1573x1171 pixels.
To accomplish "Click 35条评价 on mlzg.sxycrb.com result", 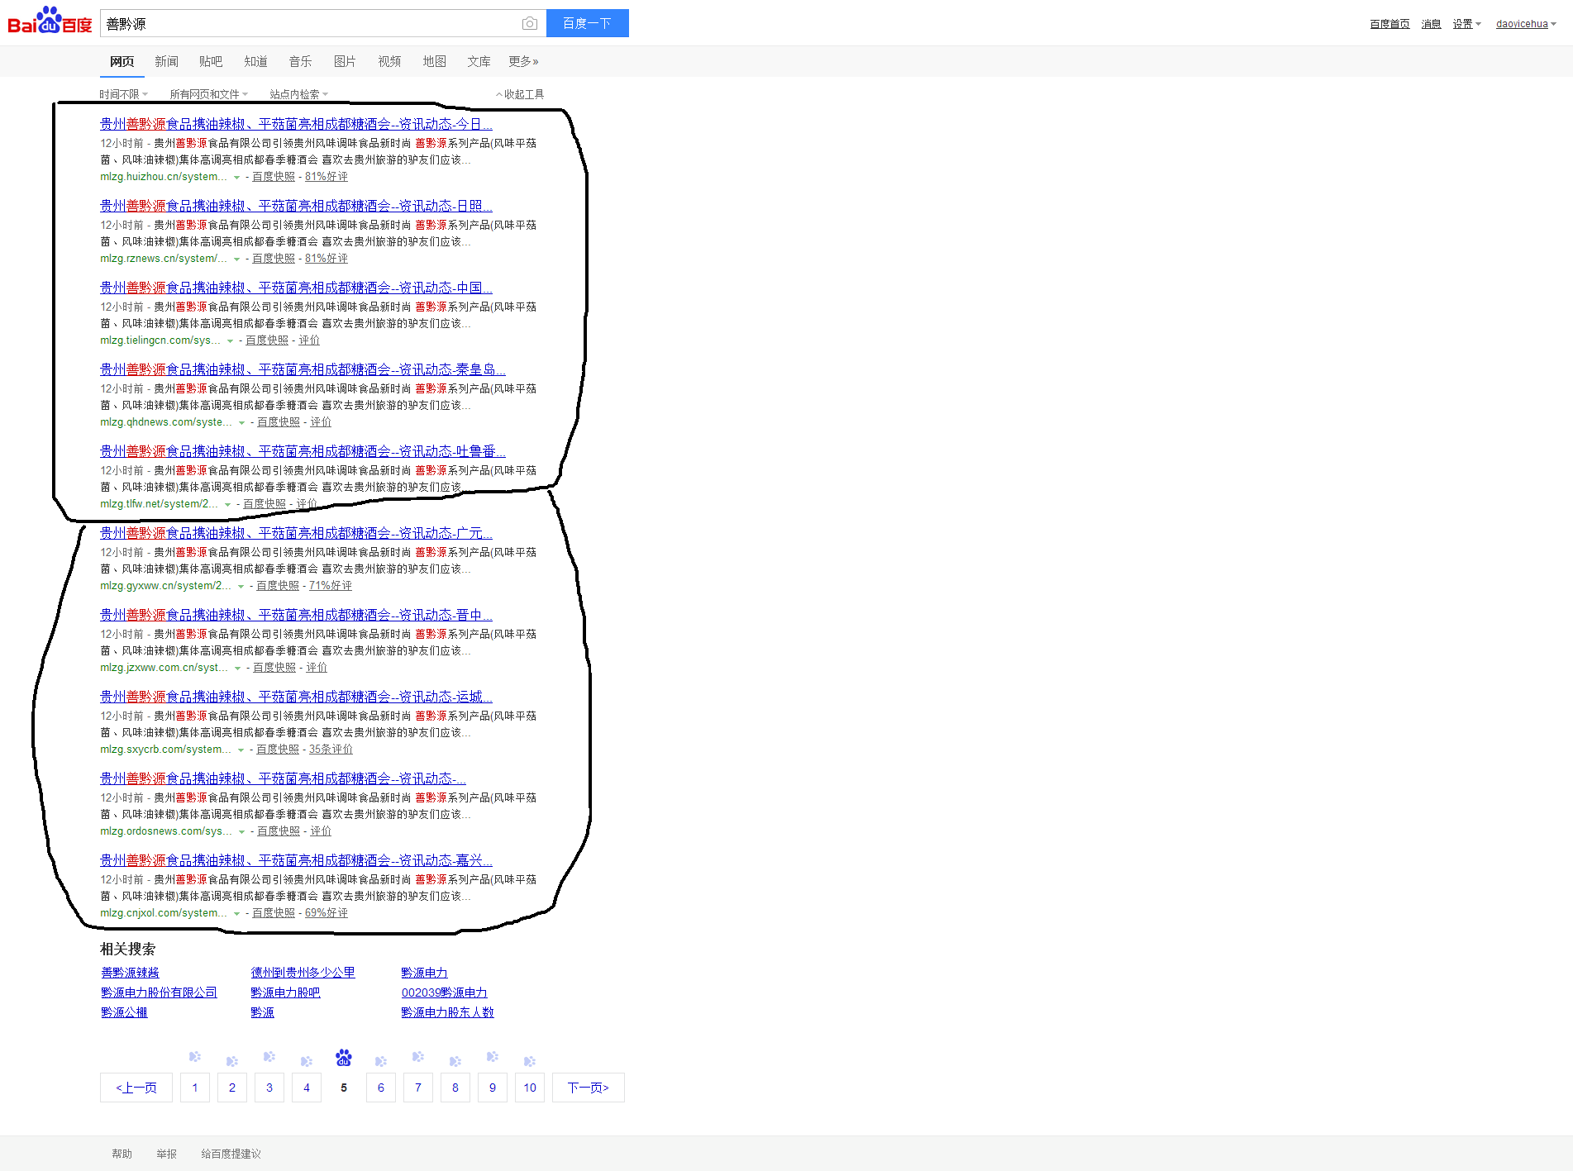I will (331, 750).
